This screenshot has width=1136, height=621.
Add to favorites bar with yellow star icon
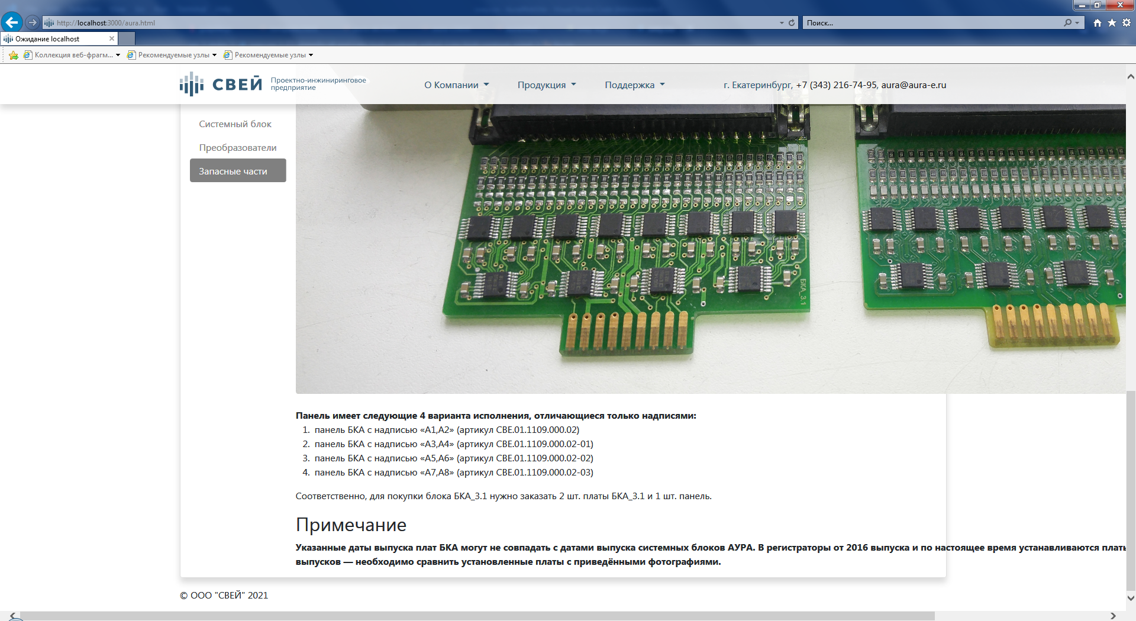13,55
